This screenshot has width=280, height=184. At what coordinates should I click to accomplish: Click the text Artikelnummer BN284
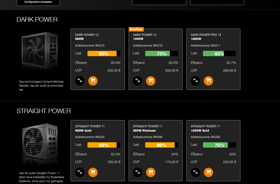[x=90, y=137]
